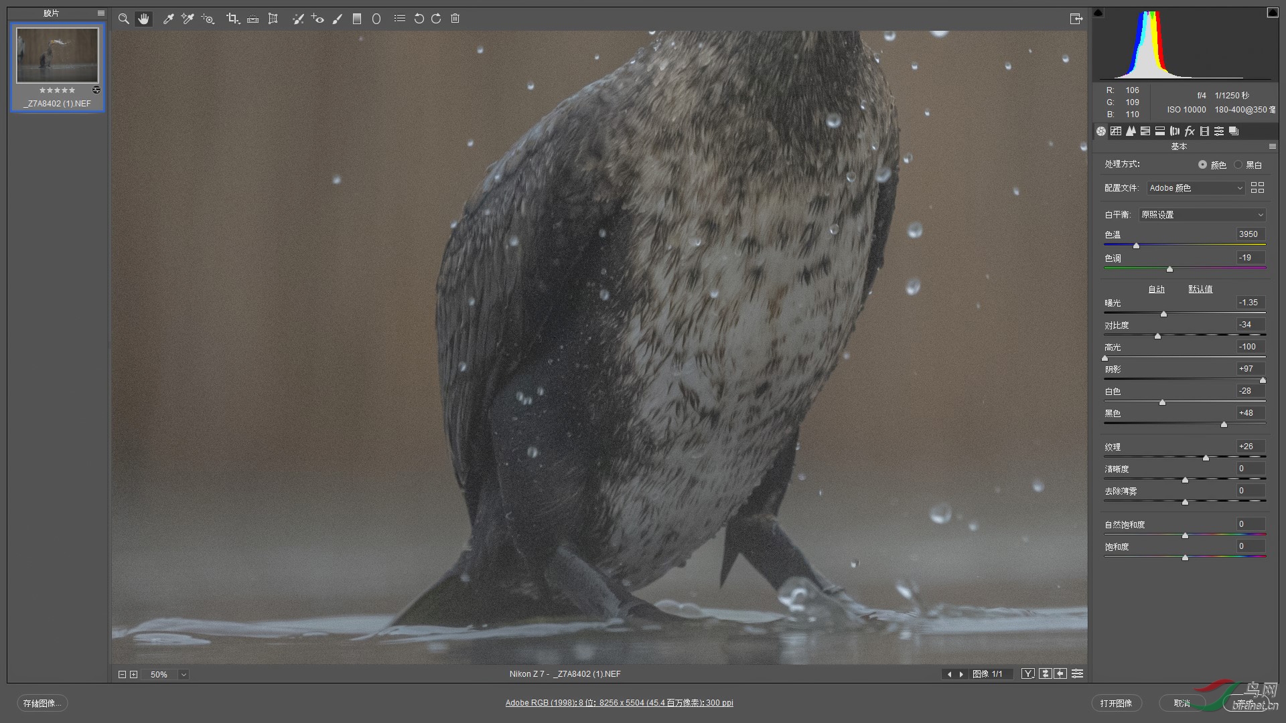Activate the Red Eye Removal tool
Viewport: 1286px width, 723px height.
click(318, 19)
